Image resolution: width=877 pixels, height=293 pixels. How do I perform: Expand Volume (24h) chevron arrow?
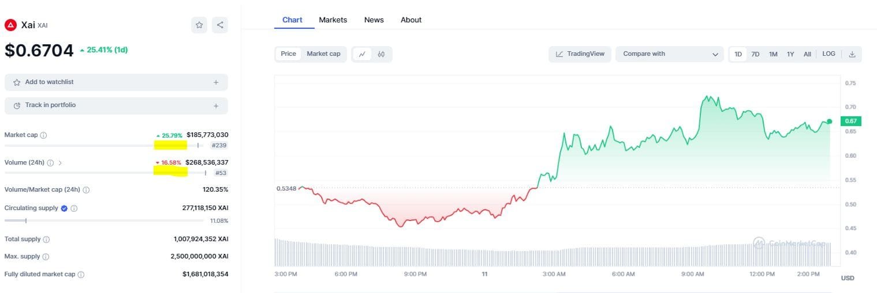point(60,163)
